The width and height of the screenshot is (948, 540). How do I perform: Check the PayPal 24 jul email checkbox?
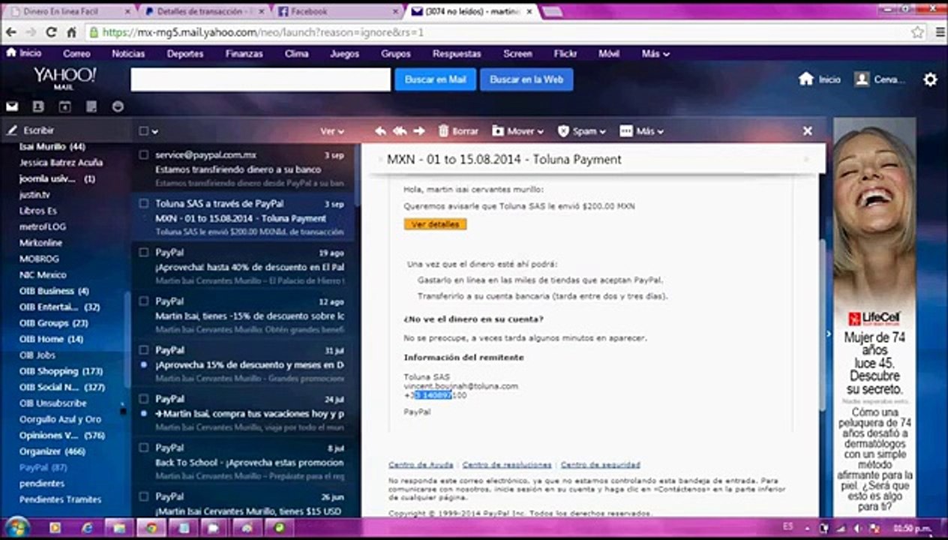(x=144, y=399)
